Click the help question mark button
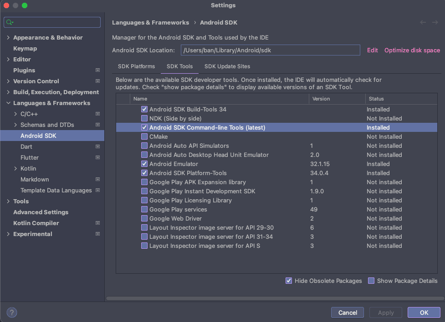Screen dimensions: 445x322 (x=12, y=312)
